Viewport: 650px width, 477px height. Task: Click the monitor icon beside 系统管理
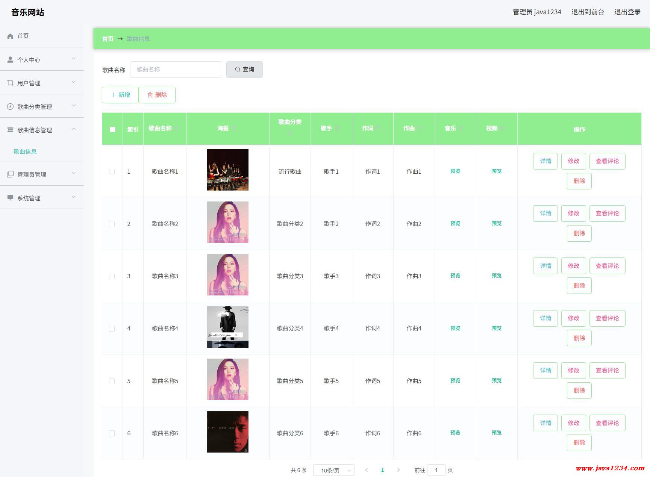(x=10, y=198)
